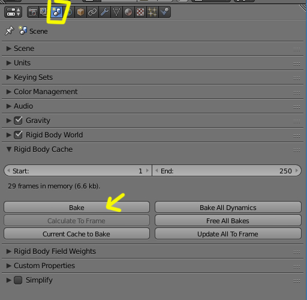Click the End frame field
The width and height of the screenshot is (307, 300).
pos(227,170)
